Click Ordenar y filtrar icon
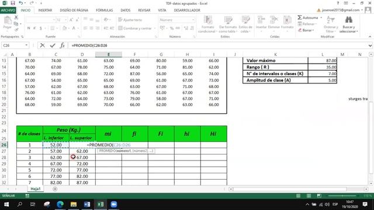Image resolution: width=374 pixels, height=210 pixels. (x=330, y=20)
